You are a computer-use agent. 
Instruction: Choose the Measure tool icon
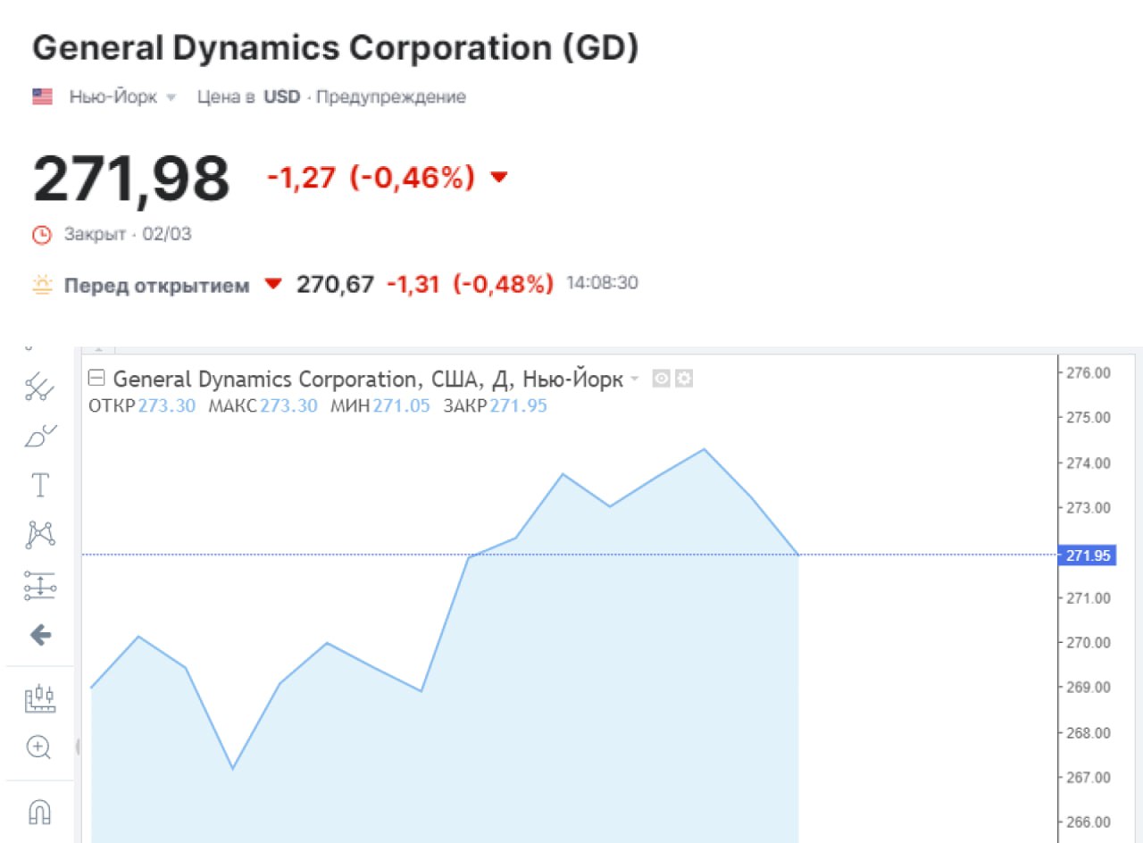coord(39,697)
